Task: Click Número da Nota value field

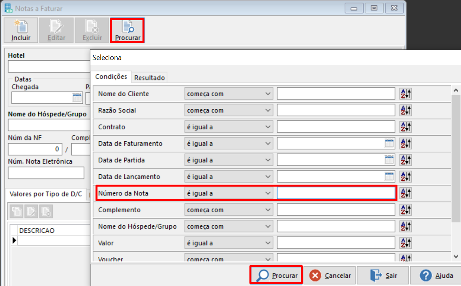Action: (x=336, y=193)
